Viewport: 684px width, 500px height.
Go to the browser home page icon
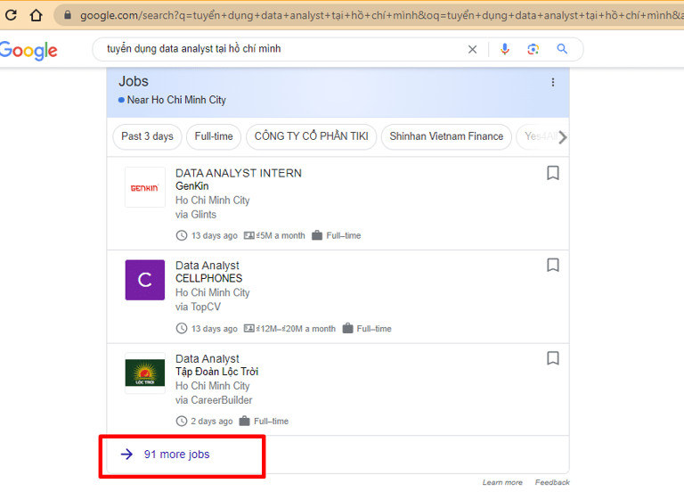pyautogui.click(x=37, y=15)
